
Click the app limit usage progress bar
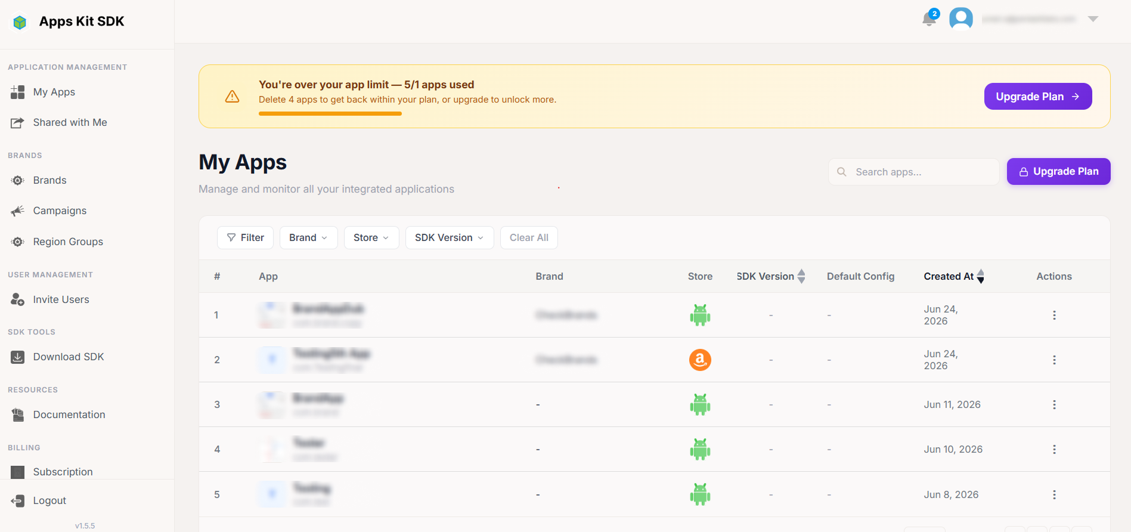(x=330, y=113)
